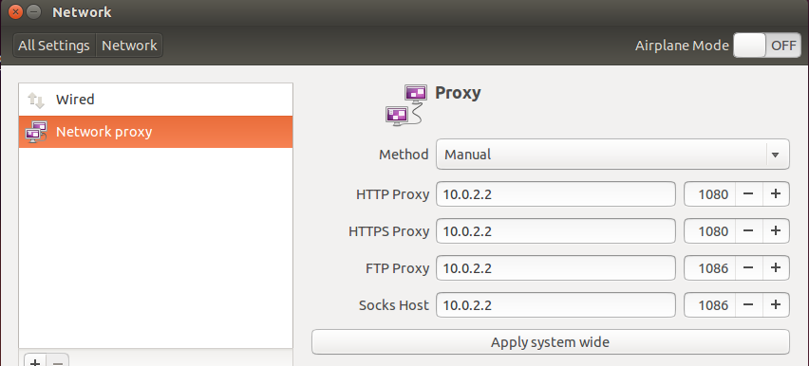
Task: Click the HTTPS Proxy port field 1080
Action: (x=710, y=231)
